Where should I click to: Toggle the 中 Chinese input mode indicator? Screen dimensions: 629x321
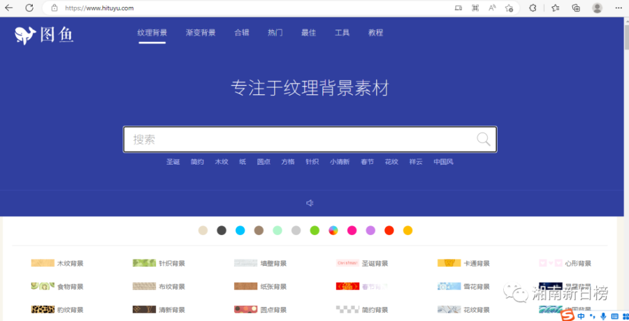click(581, 316)
